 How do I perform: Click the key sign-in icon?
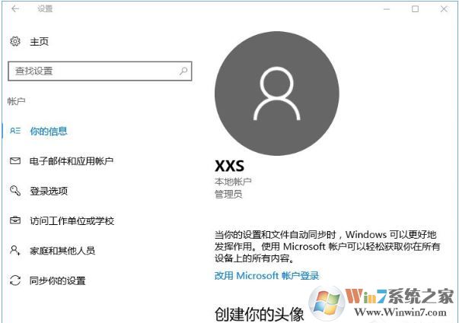coord(15,191)
